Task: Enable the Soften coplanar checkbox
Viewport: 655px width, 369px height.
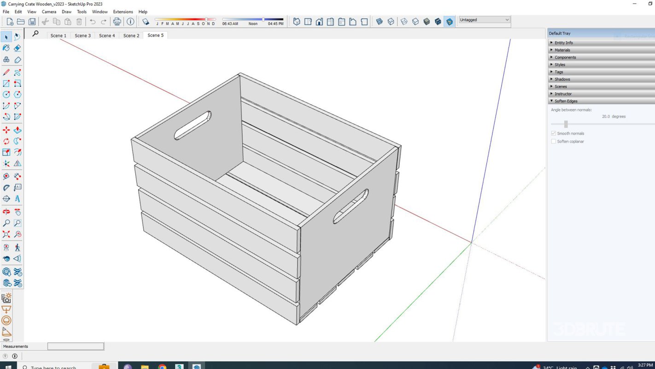Action: click(554, 142)
